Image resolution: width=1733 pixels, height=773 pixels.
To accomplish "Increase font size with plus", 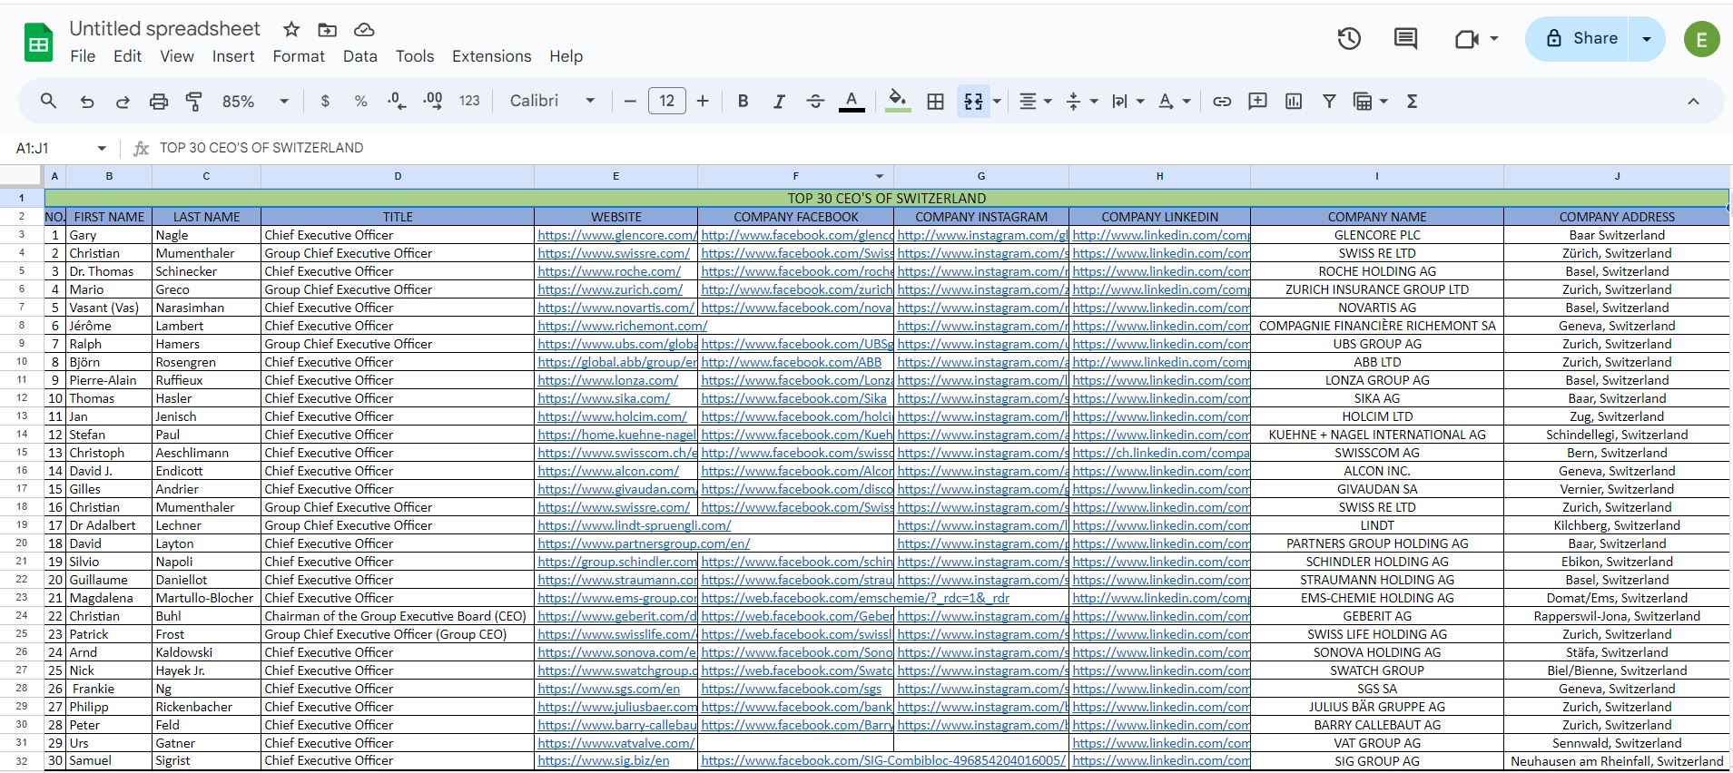I will [x=703, y=101].
